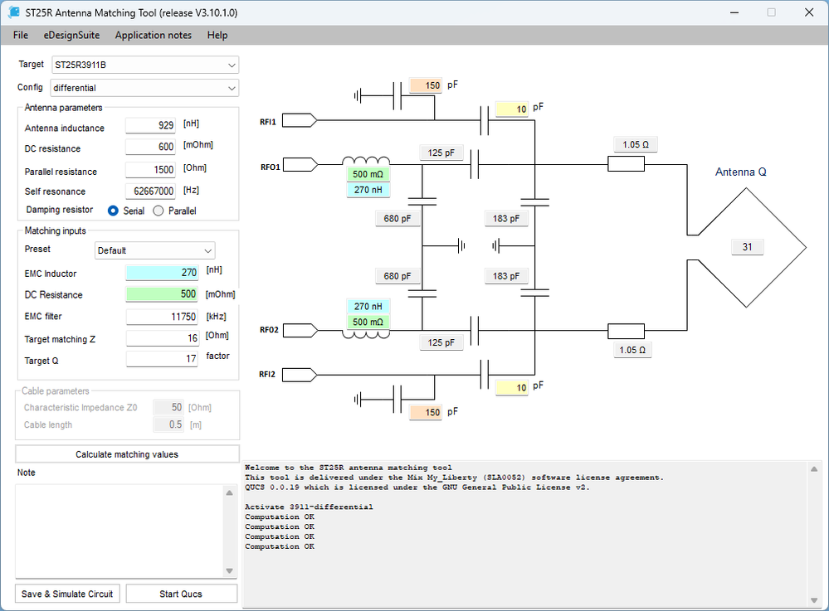Click the Antenna inductance input field
Viewport: 829px width, 611px height.
pyautogui.click(x=150, y=125)
